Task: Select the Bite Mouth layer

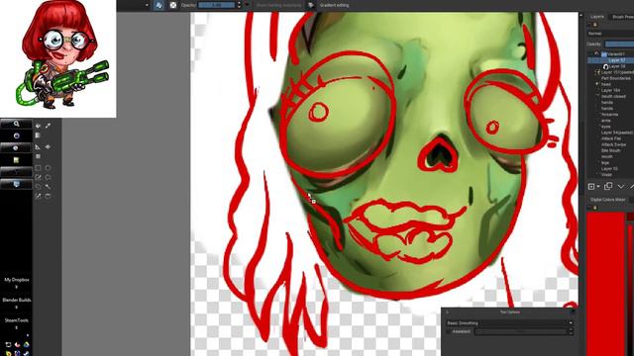Action: click(x=610, y=150)
